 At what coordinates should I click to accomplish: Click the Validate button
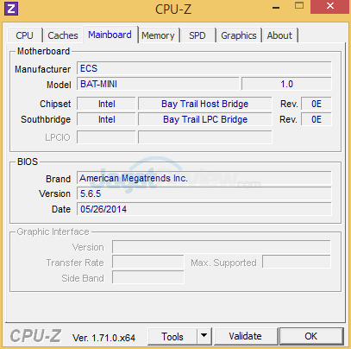pos(245,336)
